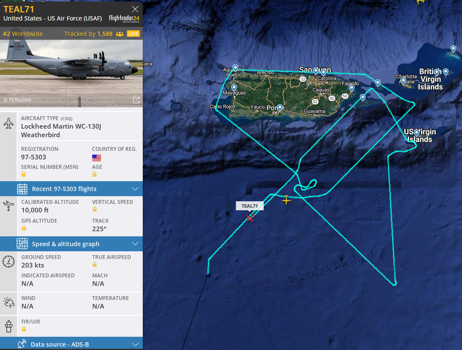The width and height of the screenshot is (462, 350).
Task: Click the speed and altitude graph icon
Action: pyautogui.click(x=22, y=244)
